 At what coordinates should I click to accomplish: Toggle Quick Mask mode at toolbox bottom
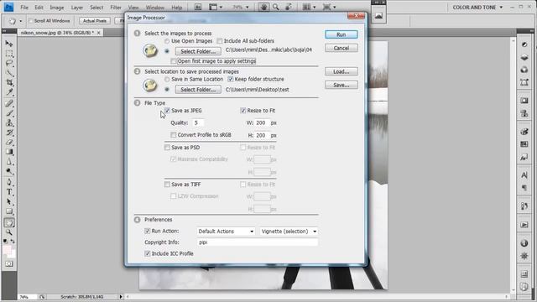point(9,264)
